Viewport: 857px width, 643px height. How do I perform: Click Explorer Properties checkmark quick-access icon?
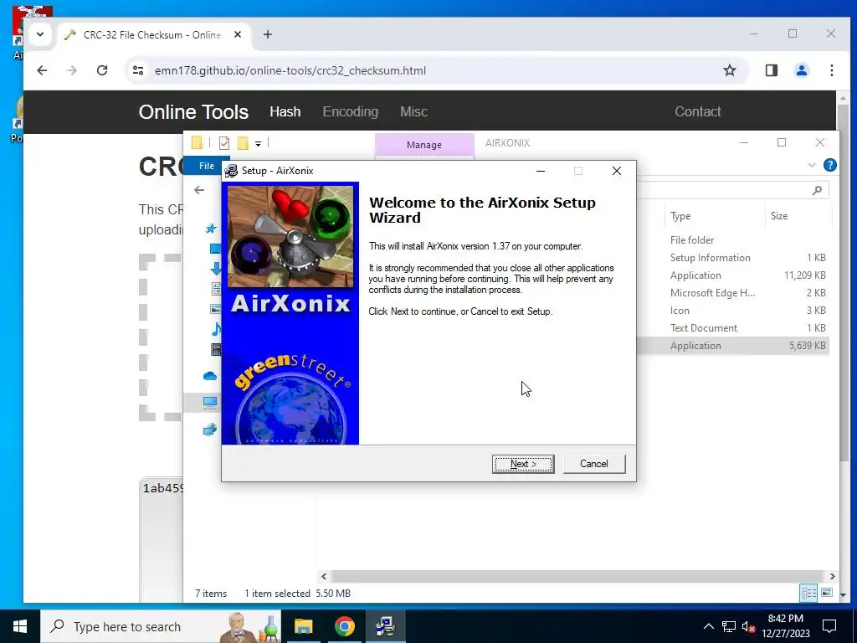pyautogui.click(x=224, y=143)
